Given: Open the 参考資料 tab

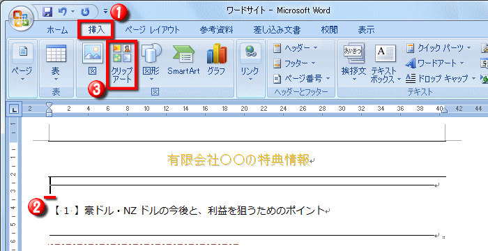Looking at the screenshot, I should 216,30.
